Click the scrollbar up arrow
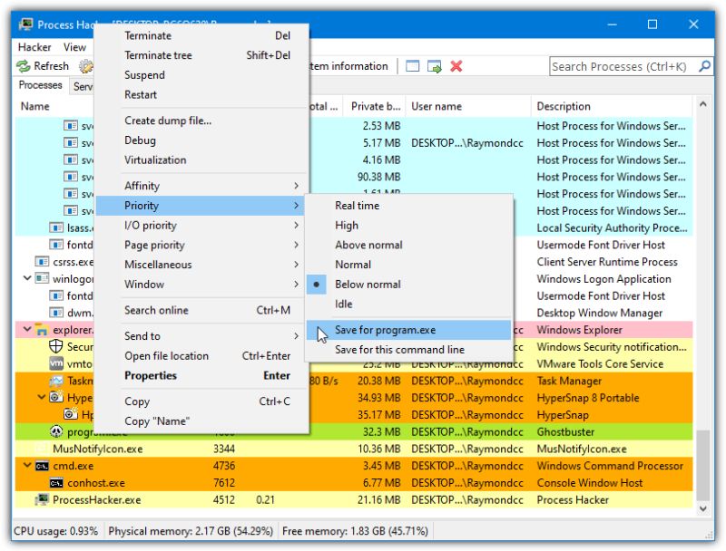Image resolution: width=726 pixels, height=551 pixels. pyautogui.click(x=702, y=104)
